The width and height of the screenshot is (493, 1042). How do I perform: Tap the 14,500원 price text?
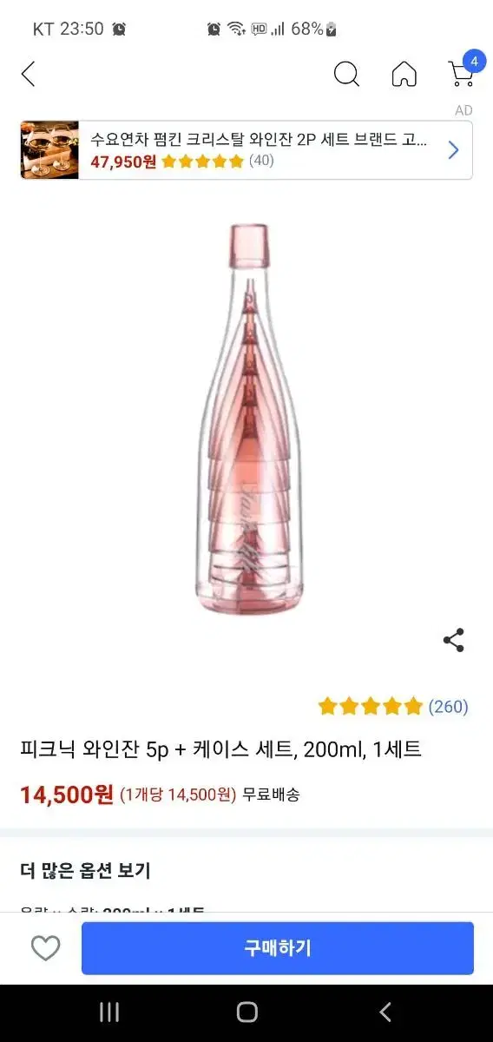tap(67, 795)
